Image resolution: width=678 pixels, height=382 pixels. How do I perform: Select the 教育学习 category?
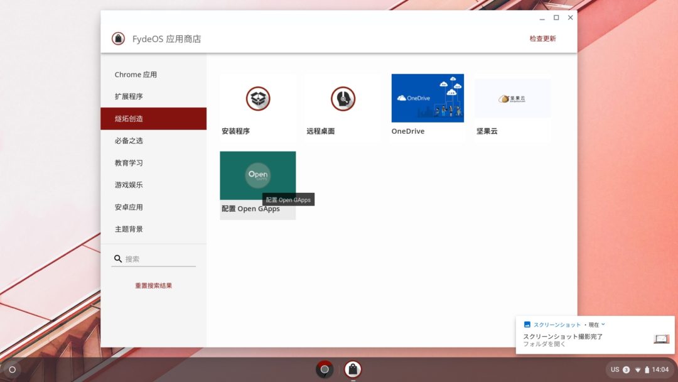pos(154,163)
